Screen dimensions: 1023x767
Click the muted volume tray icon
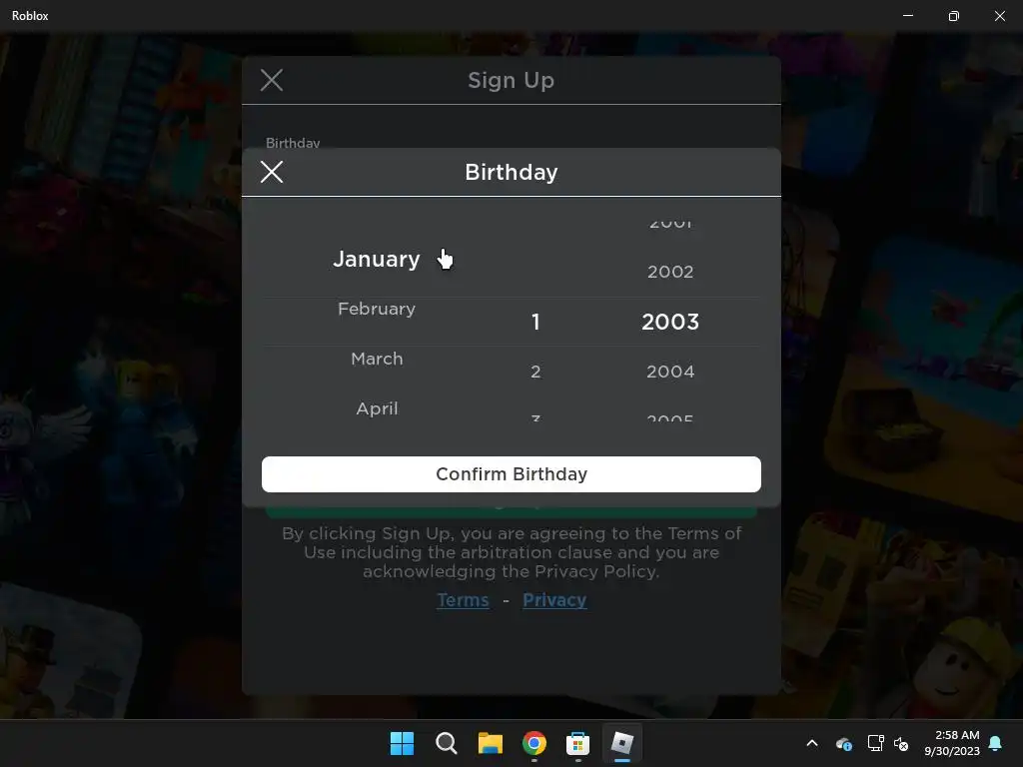click(x=901, y=743)
